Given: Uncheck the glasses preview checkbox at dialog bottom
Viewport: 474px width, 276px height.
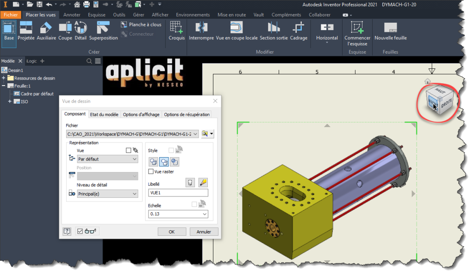Looking at the screenshot, I should [80, 231].
